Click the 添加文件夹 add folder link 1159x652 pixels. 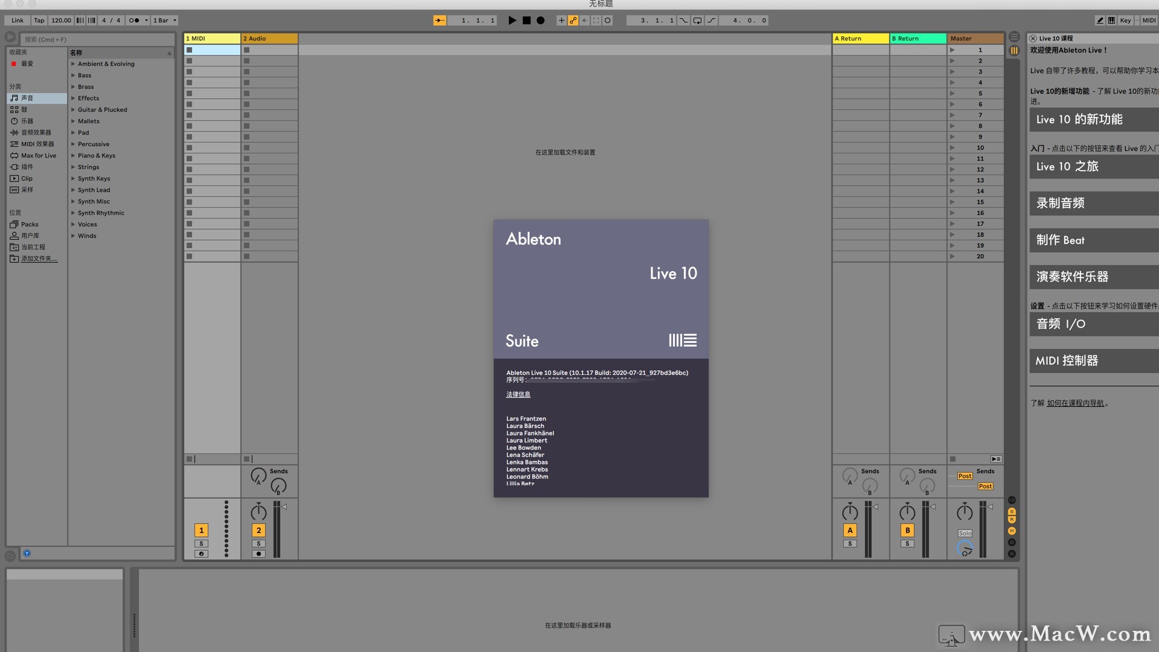click(39, 258)
